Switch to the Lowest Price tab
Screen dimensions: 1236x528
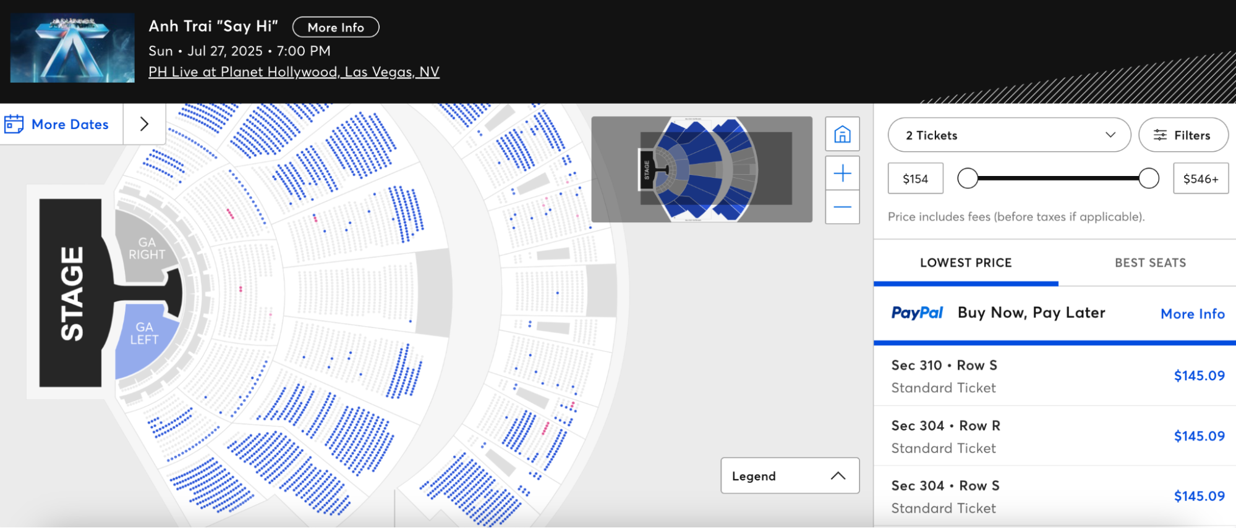pyautogui.click(x=966, y=263)
